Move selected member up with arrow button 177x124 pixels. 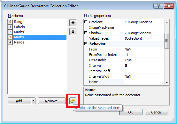pos(73,23)
